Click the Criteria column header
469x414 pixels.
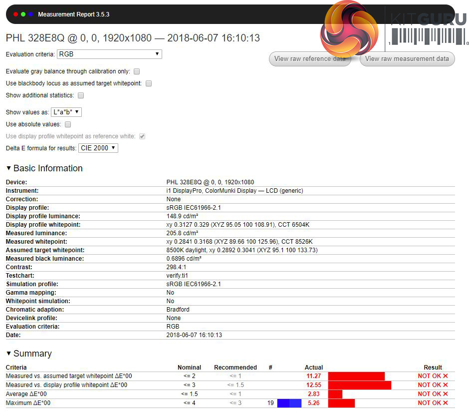(16, 367)
